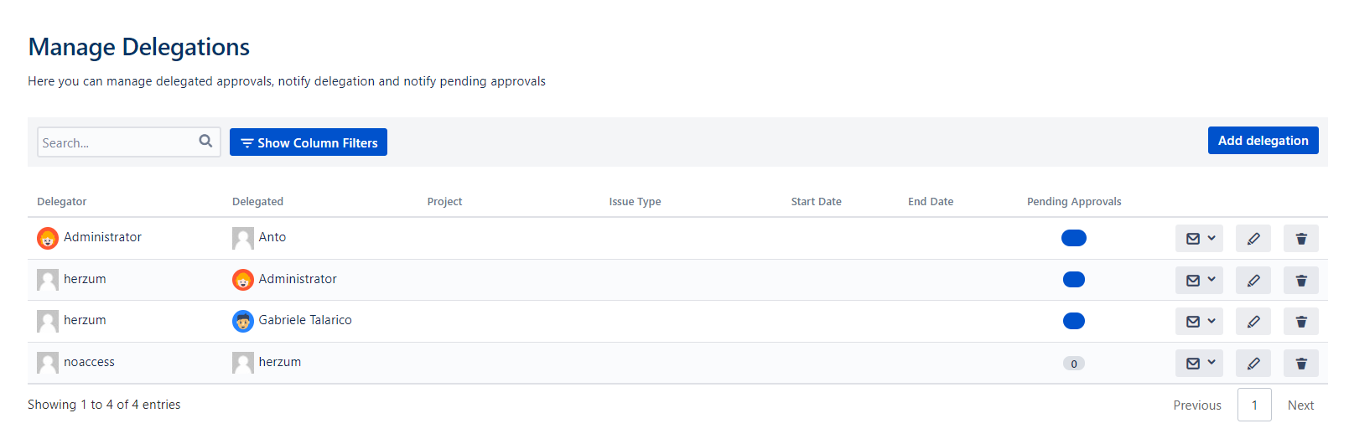Click Administrator's avatar in first row
Viewport: 1349px width, 439px height.
point(48,239)
